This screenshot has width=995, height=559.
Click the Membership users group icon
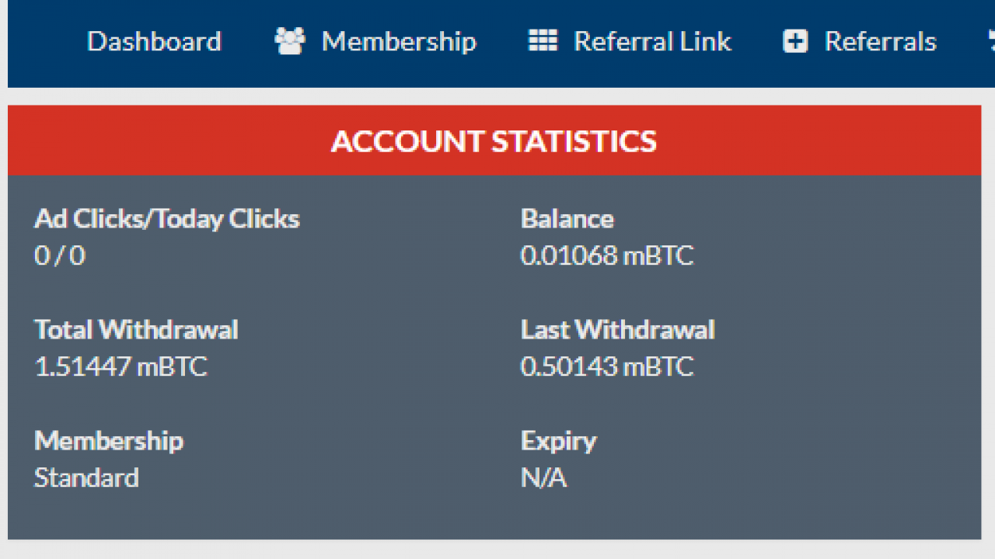[290, 41]
